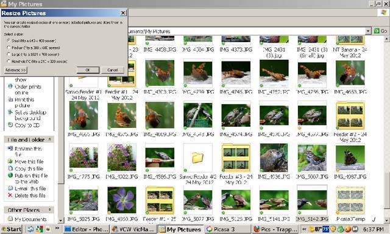This screenshot has height=234, width=390.
Task: Select the IMG_4936.JPG groundhog thumbnail
Action: (x=274, y=158)
